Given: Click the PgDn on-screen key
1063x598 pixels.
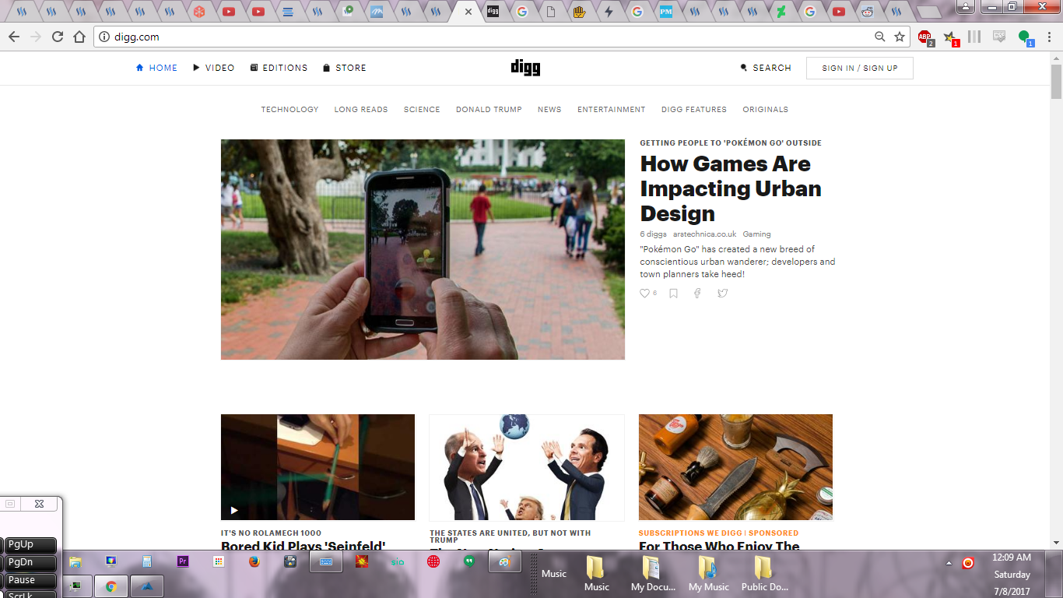Looking at the screenshot, I should 31,562.
